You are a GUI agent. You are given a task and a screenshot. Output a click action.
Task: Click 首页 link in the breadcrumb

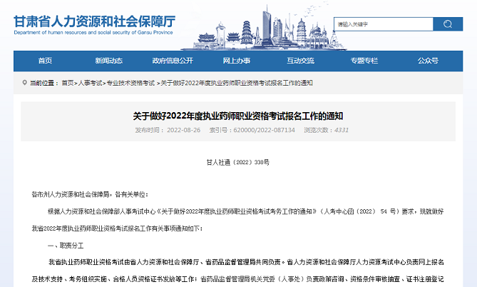[x=67, y=83]
